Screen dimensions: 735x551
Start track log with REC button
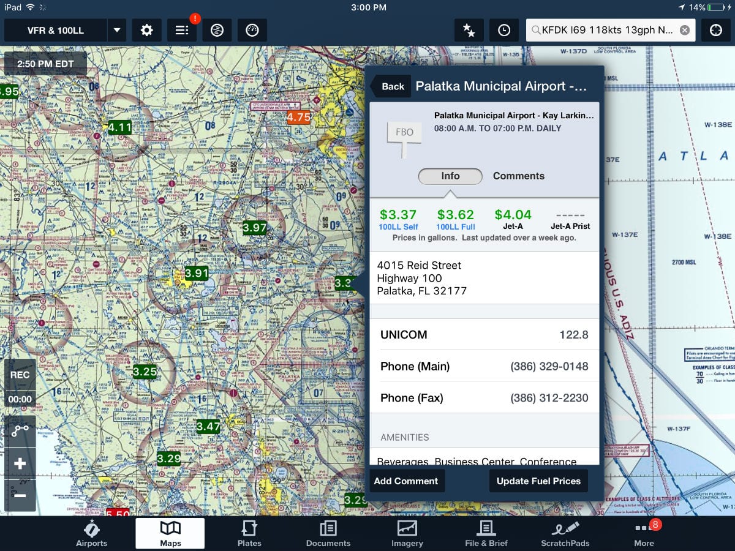pyautogui.click(x=20, y=375)
